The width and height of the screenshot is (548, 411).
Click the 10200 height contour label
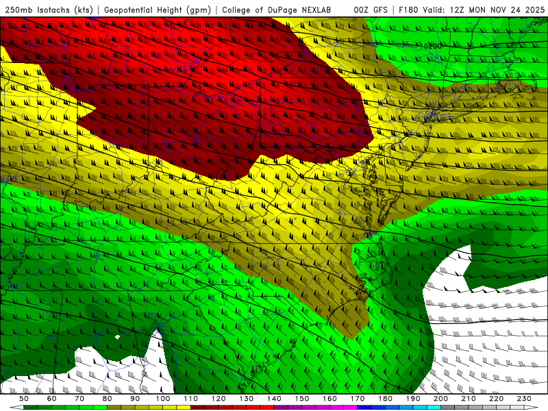point(431,46)
